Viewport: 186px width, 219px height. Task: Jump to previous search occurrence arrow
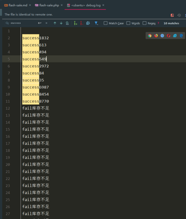tap(55, 23)
